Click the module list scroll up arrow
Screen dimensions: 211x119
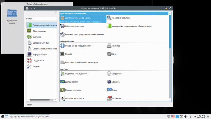[170, 13]
